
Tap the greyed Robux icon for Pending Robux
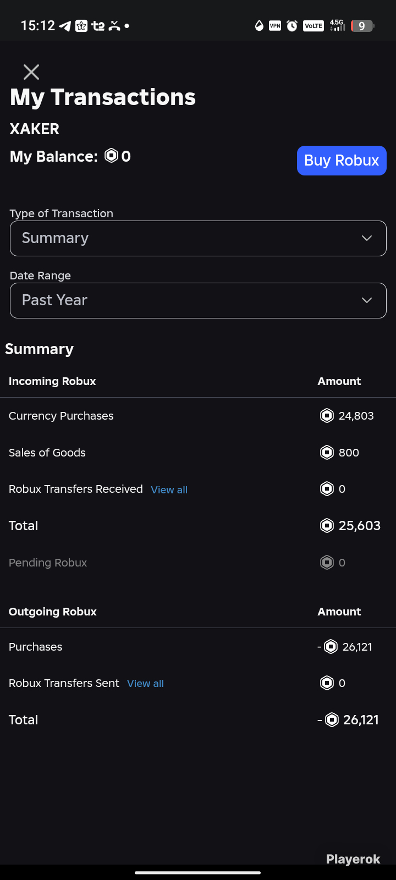click(327, 563)
